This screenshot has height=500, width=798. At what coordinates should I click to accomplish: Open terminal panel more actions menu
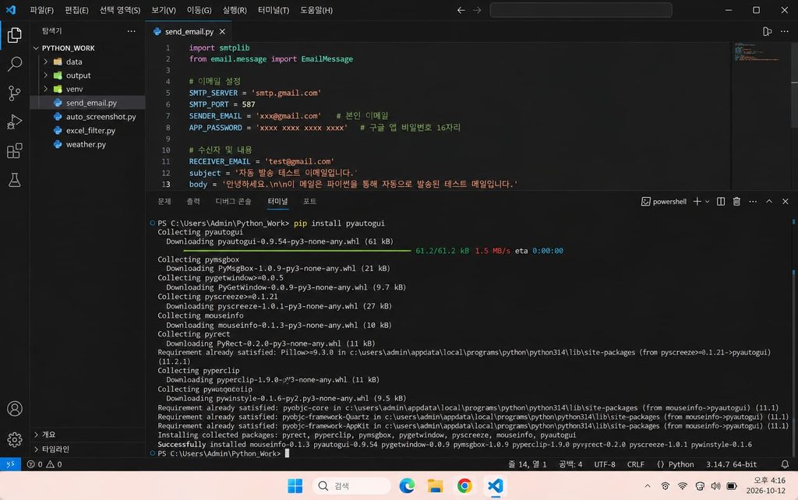tap(753, 202)
